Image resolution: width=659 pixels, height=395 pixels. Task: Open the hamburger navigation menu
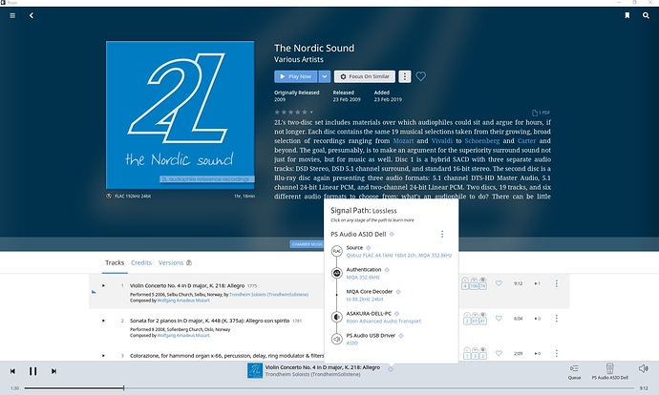12,15
